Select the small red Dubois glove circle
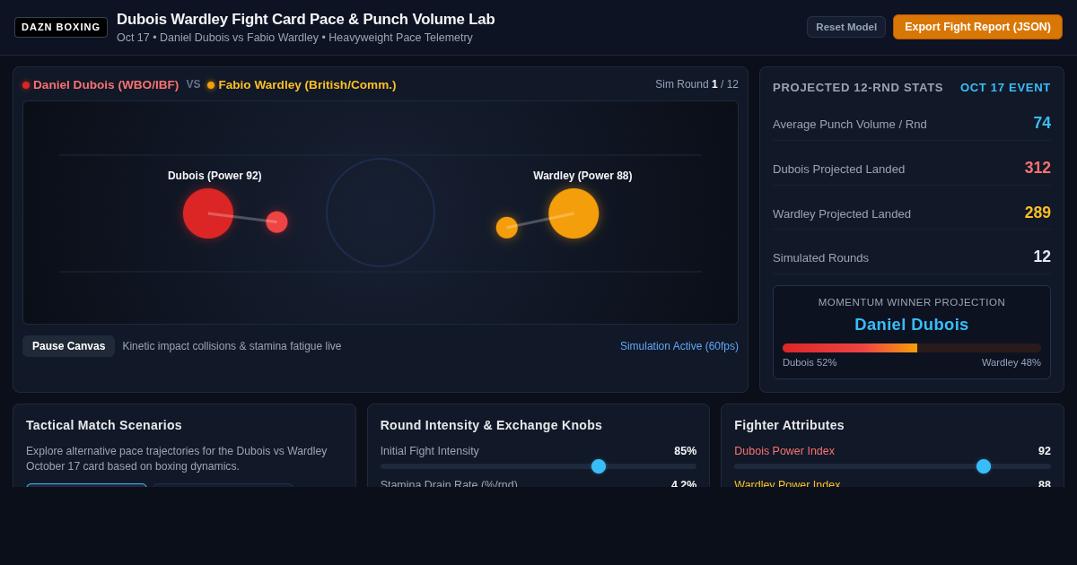Screen dimensions: 1077x565 [x=276, y=222]
